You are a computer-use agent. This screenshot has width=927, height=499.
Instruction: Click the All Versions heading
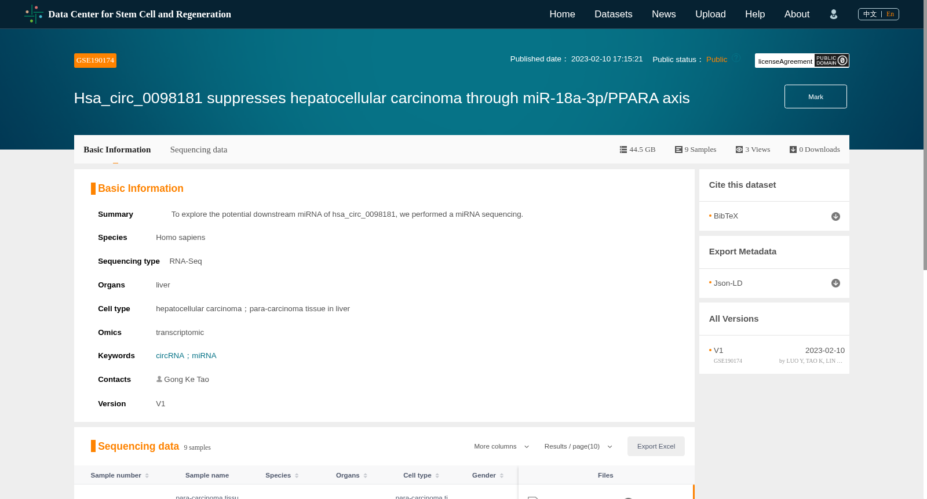point(733,319)
